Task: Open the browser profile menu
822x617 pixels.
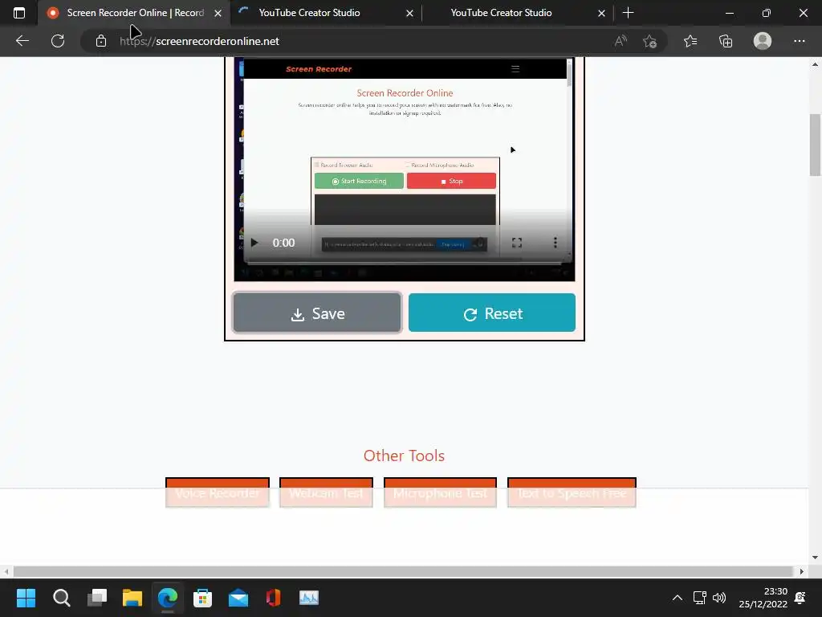Action: (763, 41)
